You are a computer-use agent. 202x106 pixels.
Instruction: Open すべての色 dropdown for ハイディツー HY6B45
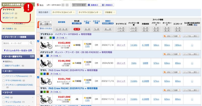(61, 38)
